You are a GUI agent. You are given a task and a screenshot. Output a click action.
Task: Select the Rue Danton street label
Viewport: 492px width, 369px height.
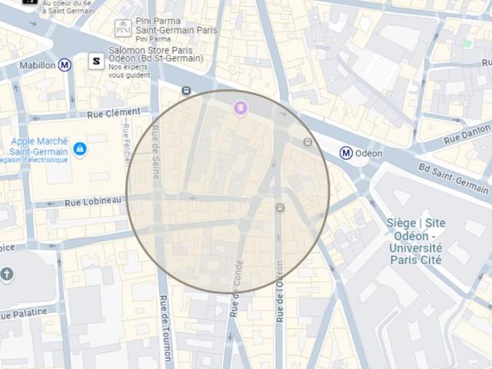coord(467,135)
